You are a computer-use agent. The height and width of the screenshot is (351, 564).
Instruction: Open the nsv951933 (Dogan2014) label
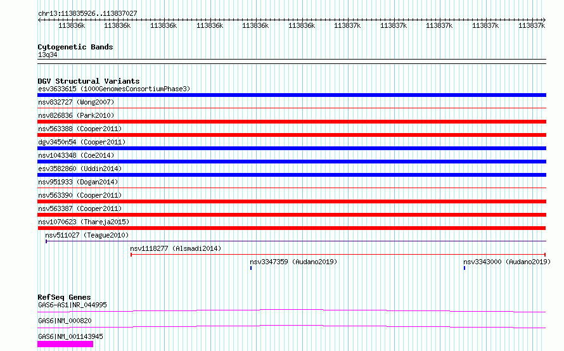pyautogui.click(x=78, y=182)
